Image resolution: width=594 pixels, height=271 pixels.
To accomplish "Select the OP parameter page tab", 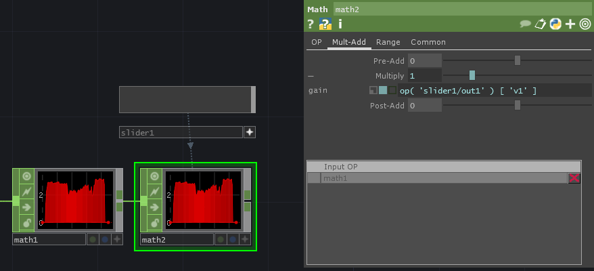I will [x=316, y=42].
